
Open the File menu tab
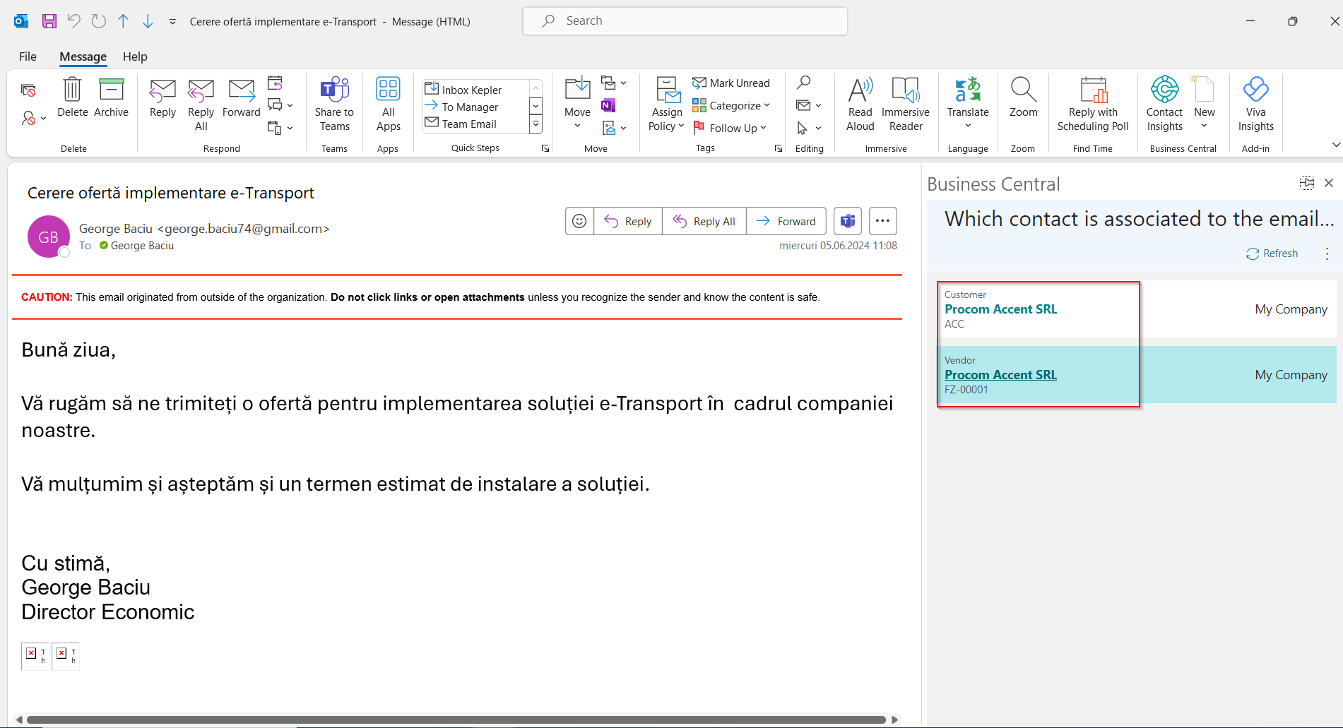[28, 56]
